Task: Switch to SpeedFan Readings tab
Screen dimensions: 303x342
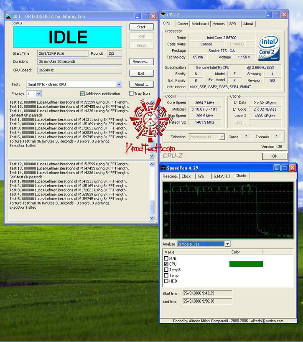Action: 170,176
